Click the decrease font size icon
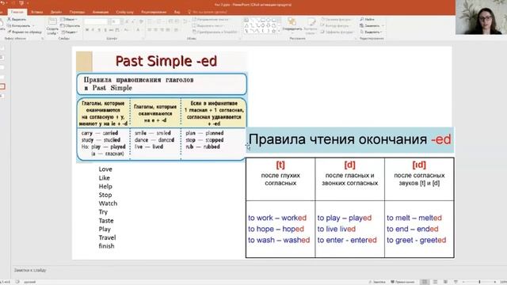Screen dimensions: 507x285 tap(133, 21)
